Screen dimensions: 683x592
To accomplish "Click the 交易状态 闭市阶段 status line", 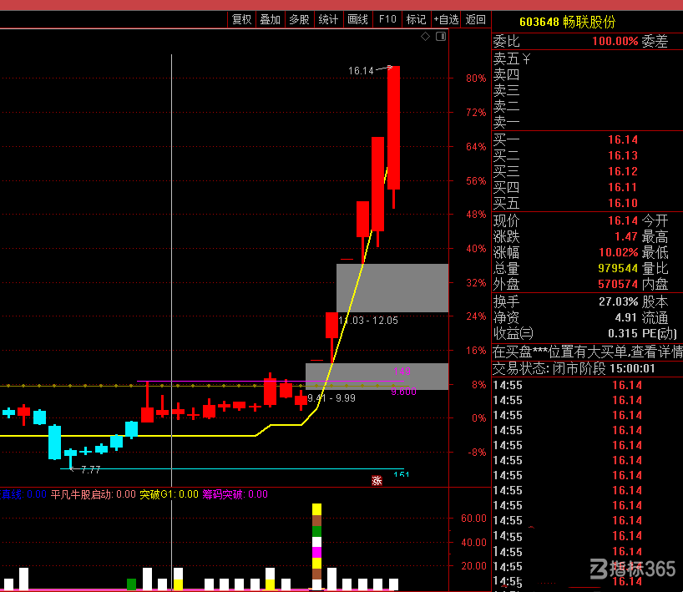I will tap(574, 369).
